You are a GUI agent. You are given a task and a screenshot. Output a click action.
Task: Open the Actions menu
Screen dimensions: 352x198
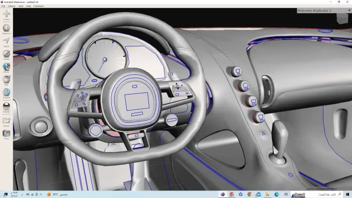(x=12, y=6)
